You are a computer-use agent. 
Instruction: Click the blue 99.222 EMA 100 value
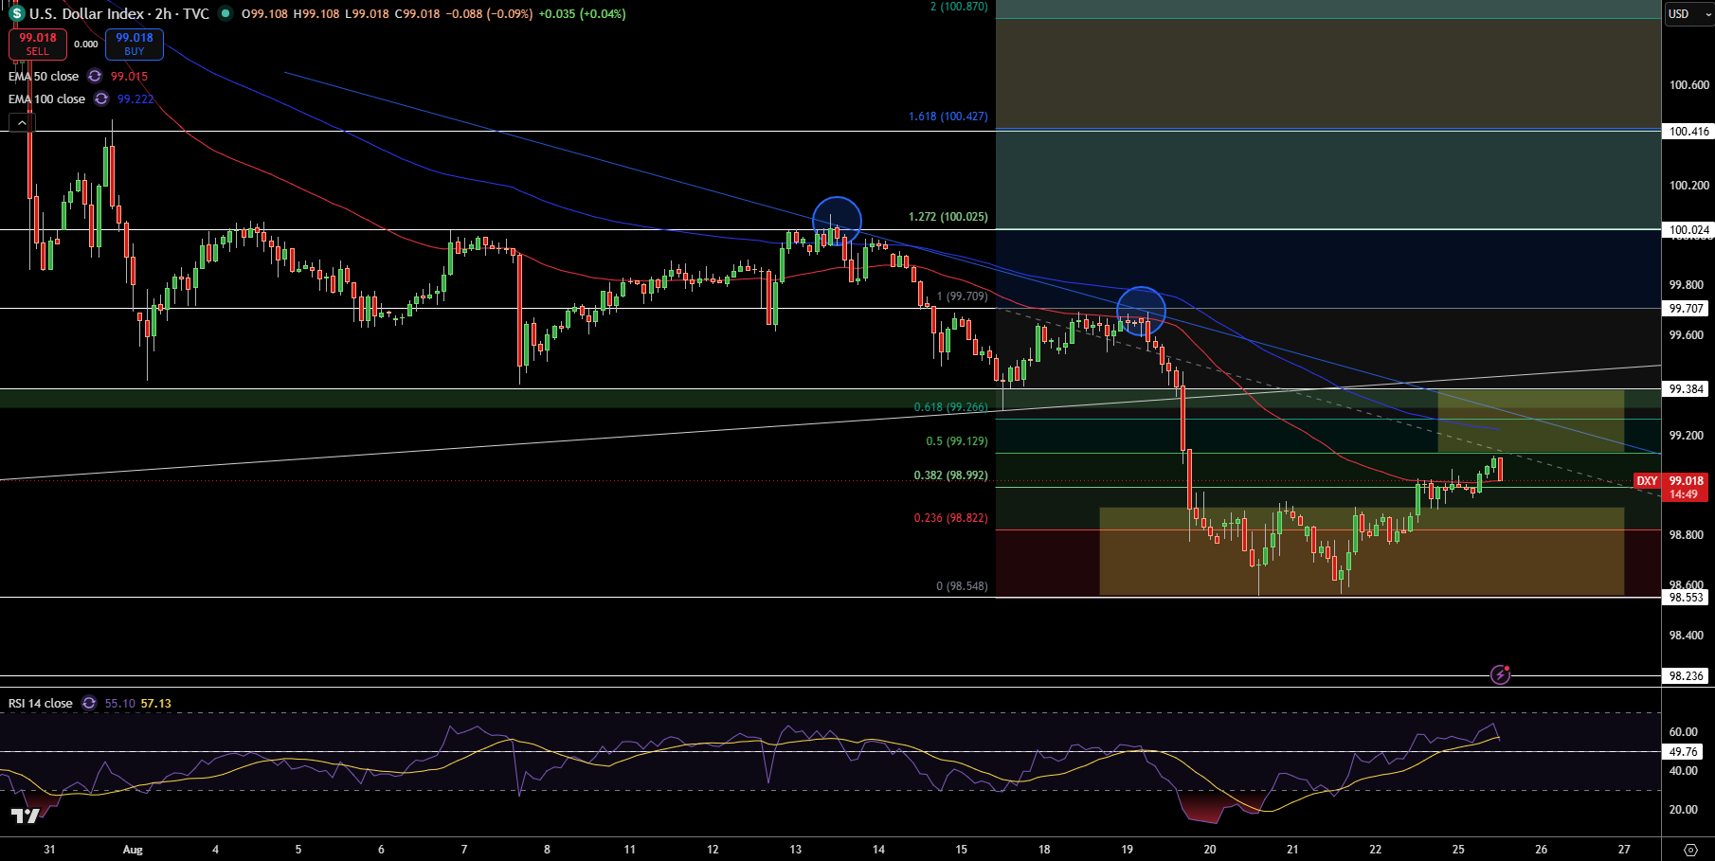point(135,99)
